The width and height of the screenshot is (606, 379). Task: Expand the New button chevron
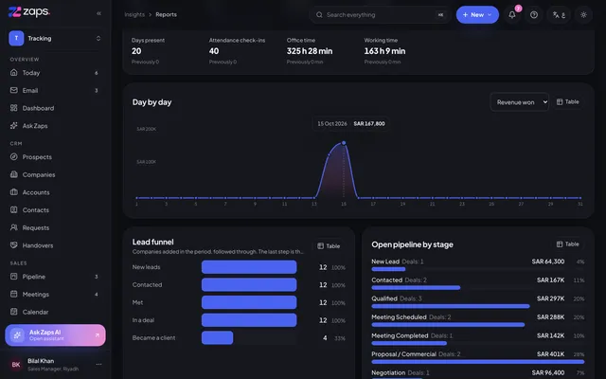point(490,15)
